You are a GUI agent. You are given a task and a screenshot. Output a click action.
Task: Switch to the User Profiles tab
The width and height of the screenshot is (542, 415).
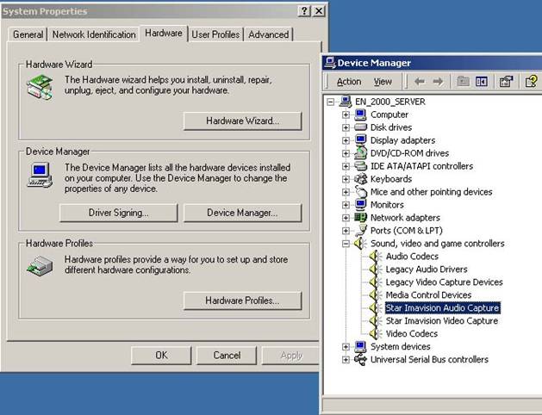point(215,34)
